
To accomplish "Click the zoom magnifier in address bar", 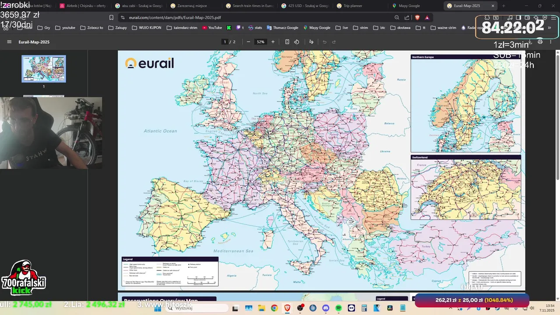I will pyautogui.click(x=397, y=17).
